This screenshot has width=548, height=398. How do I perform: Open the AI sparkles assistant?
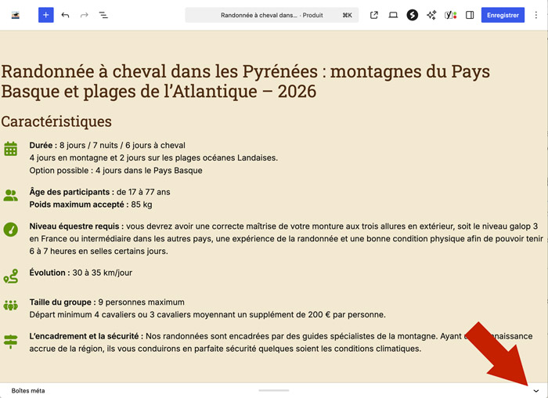point(431,15)
